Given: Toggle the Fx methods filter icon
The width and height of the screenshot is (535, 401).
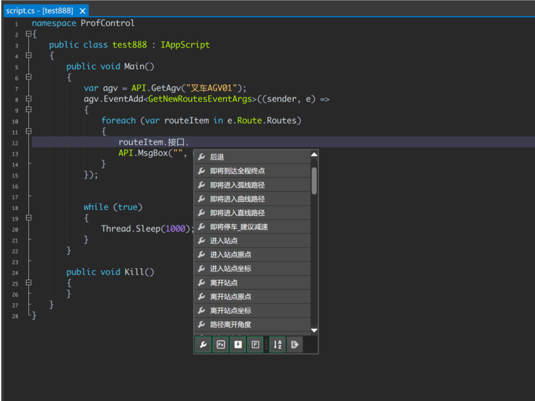Looking at the screenshot, I should (221, 344).
